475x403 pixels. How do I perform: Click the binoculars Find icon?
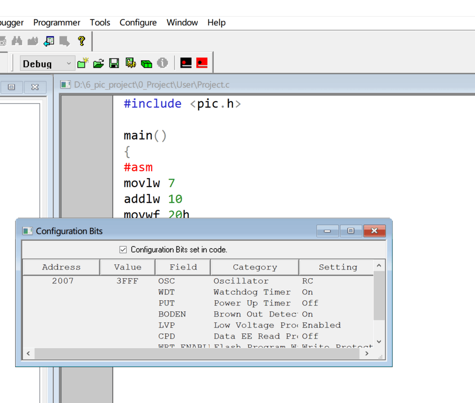[x=17, y=41]
